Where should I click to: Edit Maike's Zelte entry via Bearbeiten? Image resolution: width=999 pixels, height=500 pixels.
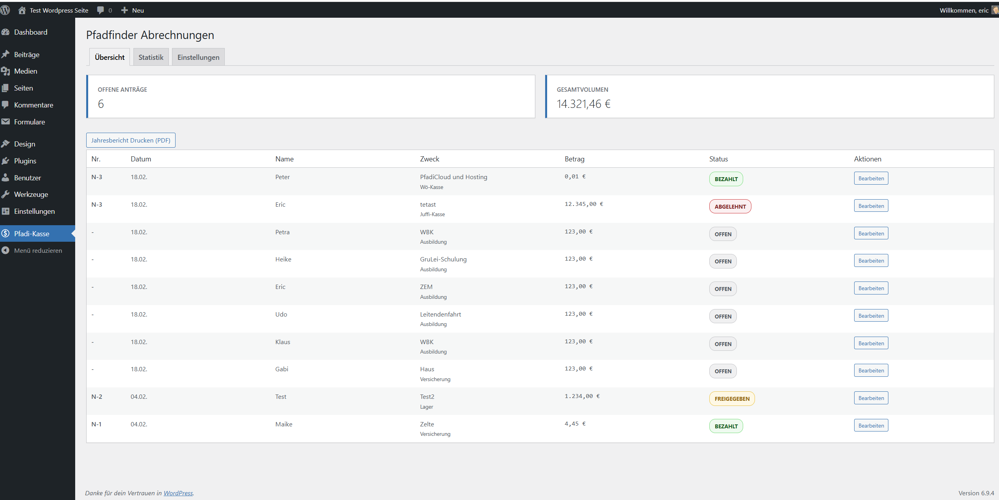[871, 426]
